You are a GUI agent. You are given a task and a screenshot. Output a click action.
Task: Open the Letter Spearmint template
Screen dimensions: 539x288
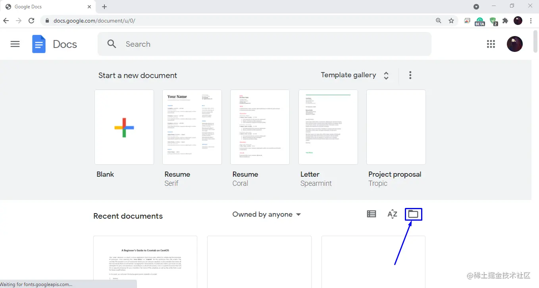pyautogui.click(x=328, y=127)
